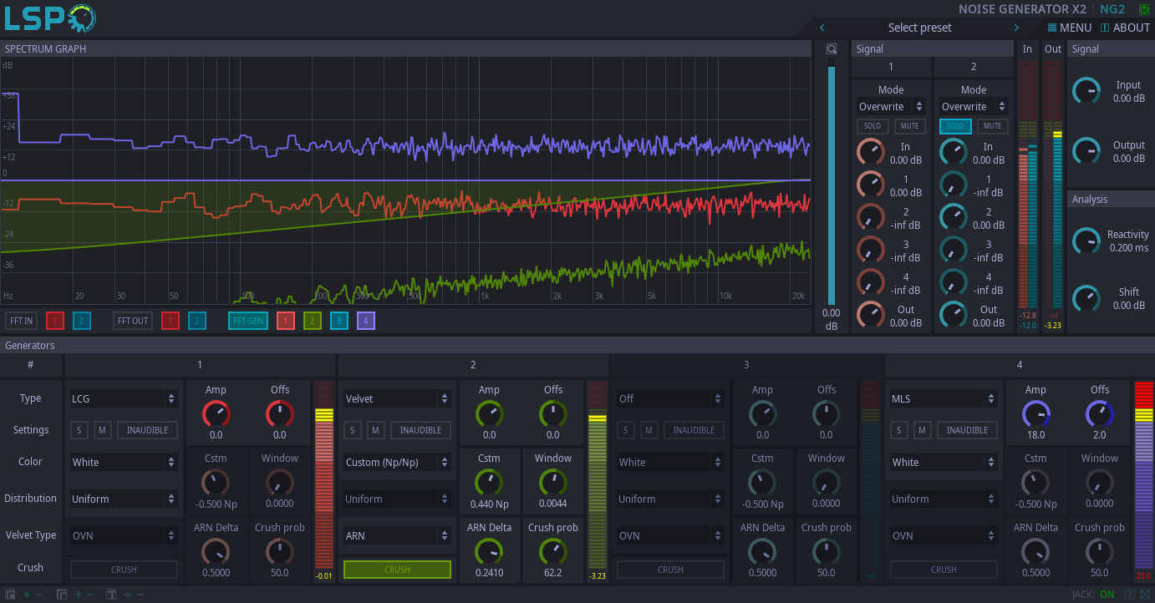The width and height of the screenshot is (1155, 603).
Task: Click the vertical graph zoom slider
Action: pos(831,184)
